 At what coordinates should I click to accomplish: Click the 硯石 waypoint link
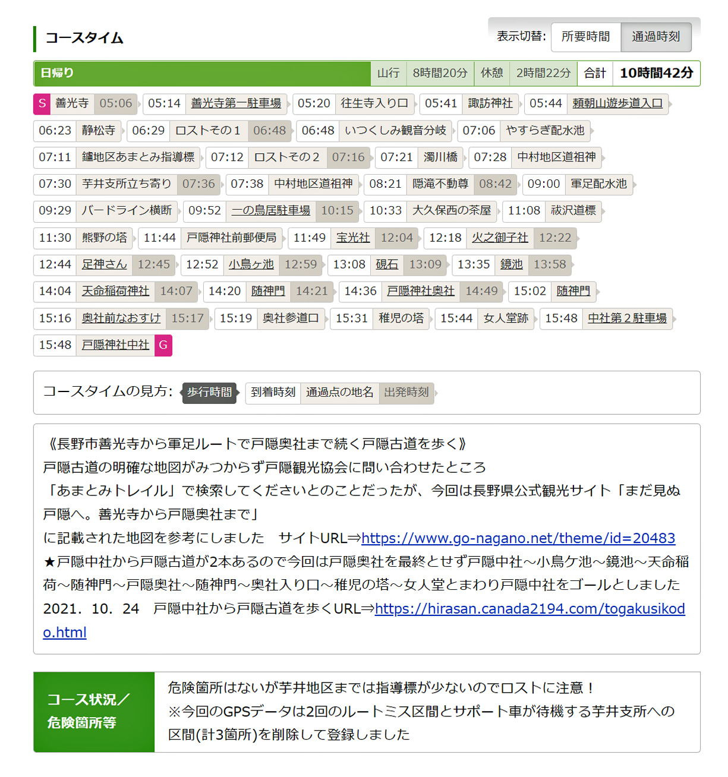tap(387, 264)
